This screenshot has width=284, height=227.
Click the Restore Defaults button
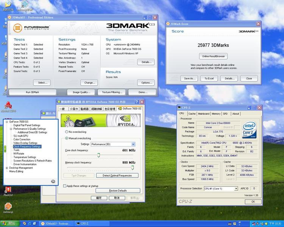pos(118,190)
